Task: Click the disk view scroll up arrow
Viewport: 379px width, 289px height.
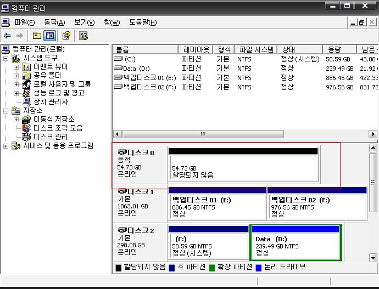Action: 373,148
